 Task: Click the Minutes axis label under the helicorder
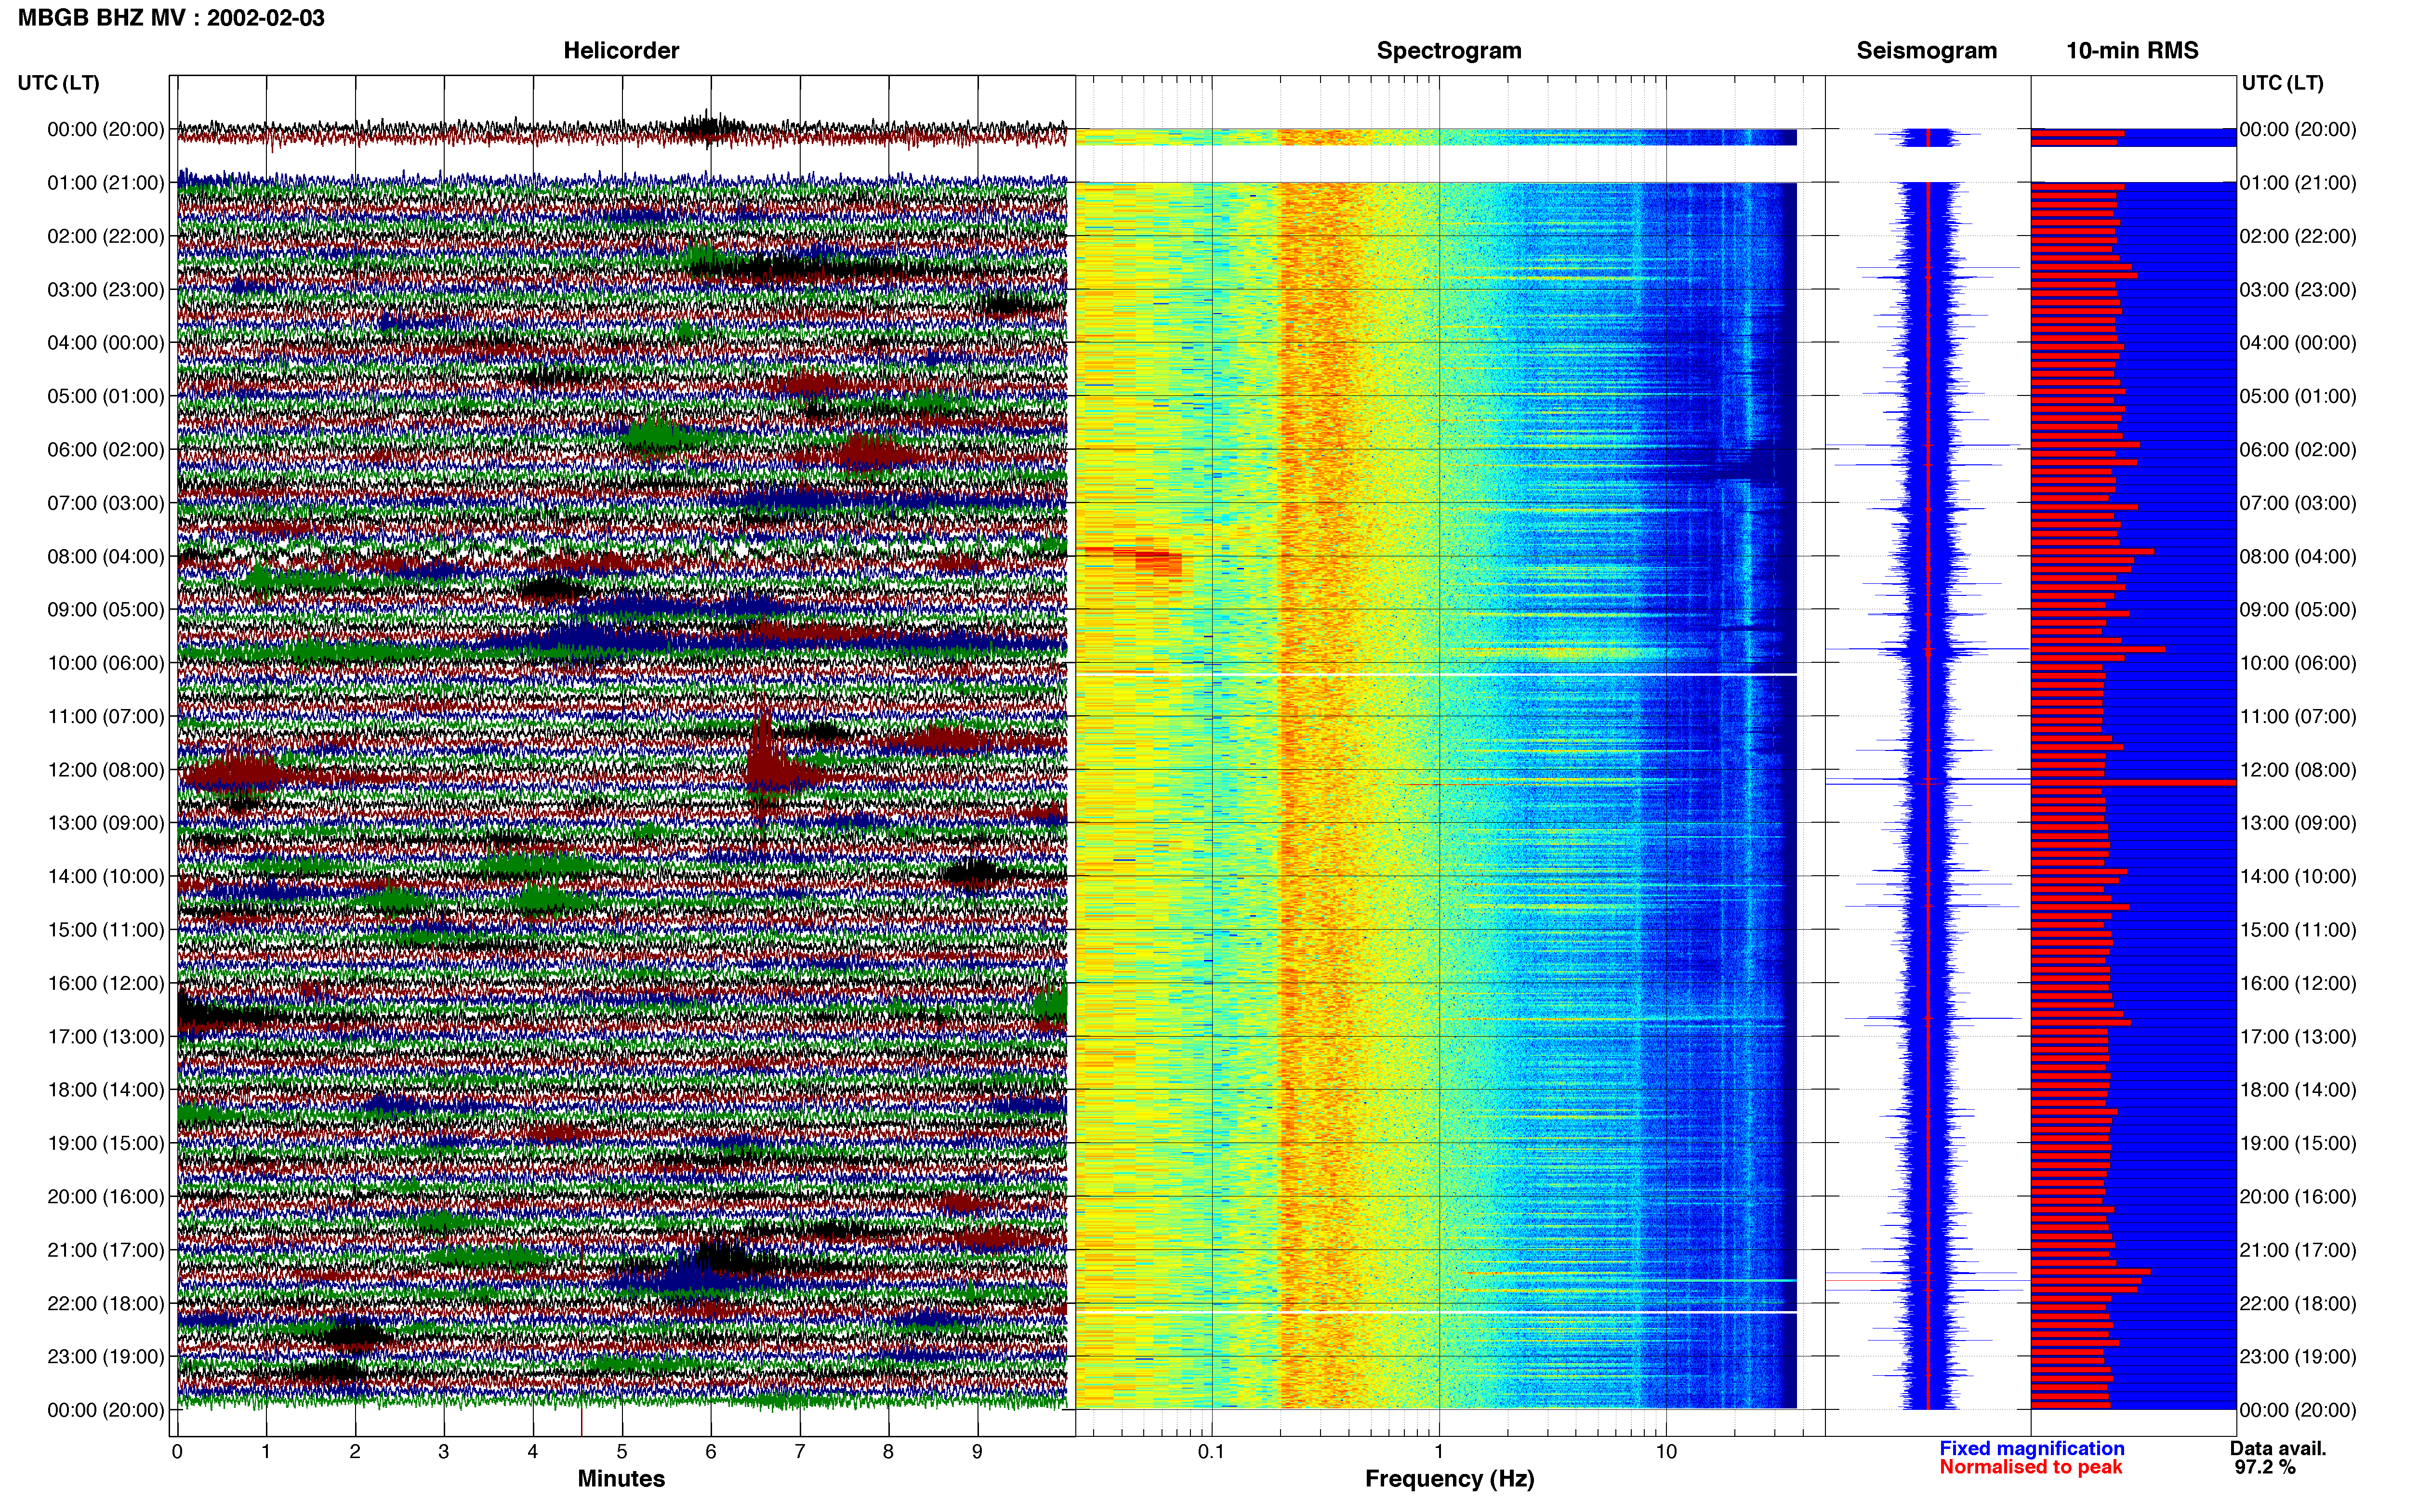[621, 1478]
